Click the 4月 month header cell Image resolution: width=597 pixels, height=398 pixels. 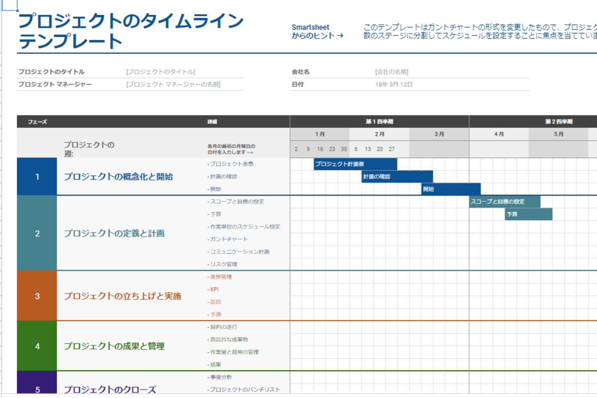point(498,134)
